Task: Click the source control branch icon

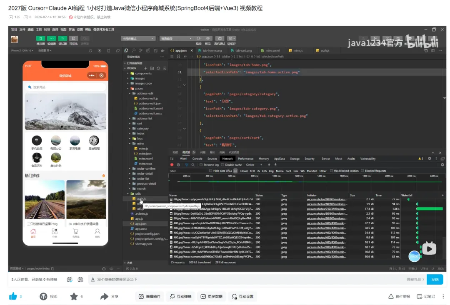Action: coord(141,50)
